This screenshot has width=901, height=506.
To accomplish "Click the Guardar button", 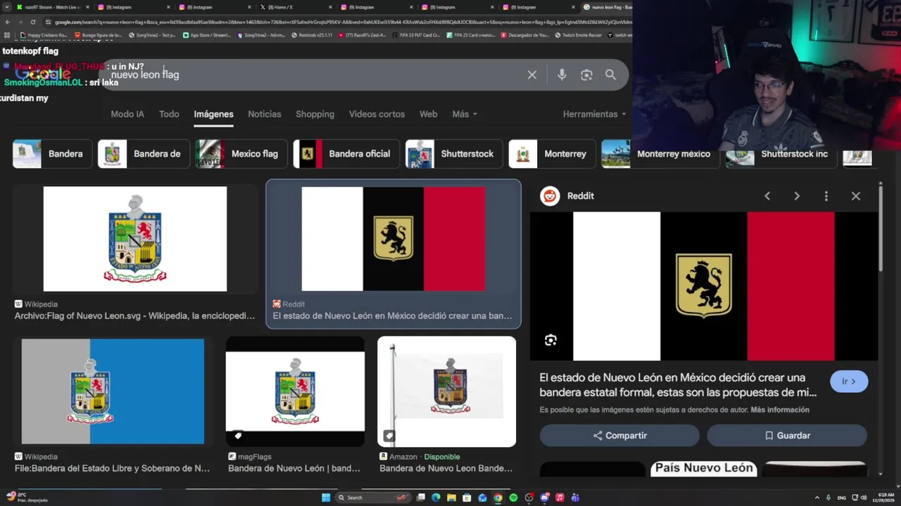I will (x=787, y=436).
